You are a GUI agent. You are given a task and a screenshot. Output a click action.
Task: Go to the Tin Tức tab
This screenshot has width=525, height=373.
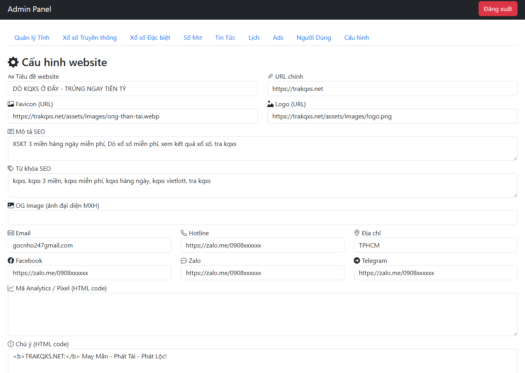225,38
